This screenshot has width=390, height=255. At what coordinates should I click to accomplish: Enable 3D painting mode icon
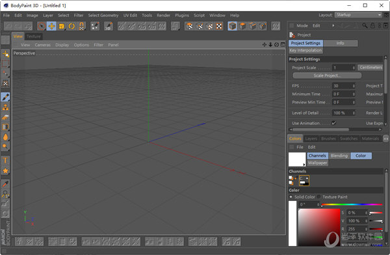point(108,26)
